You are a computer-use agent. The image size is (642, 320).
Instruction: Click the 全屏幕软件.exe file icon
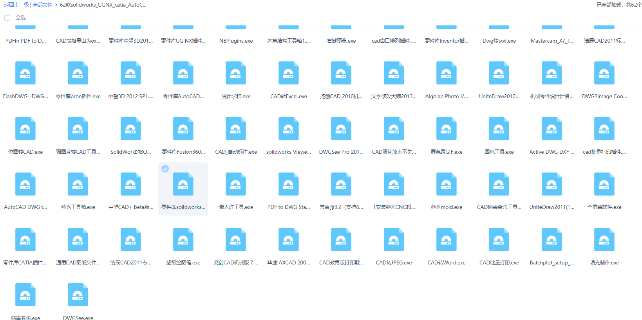tap(604, 184)
